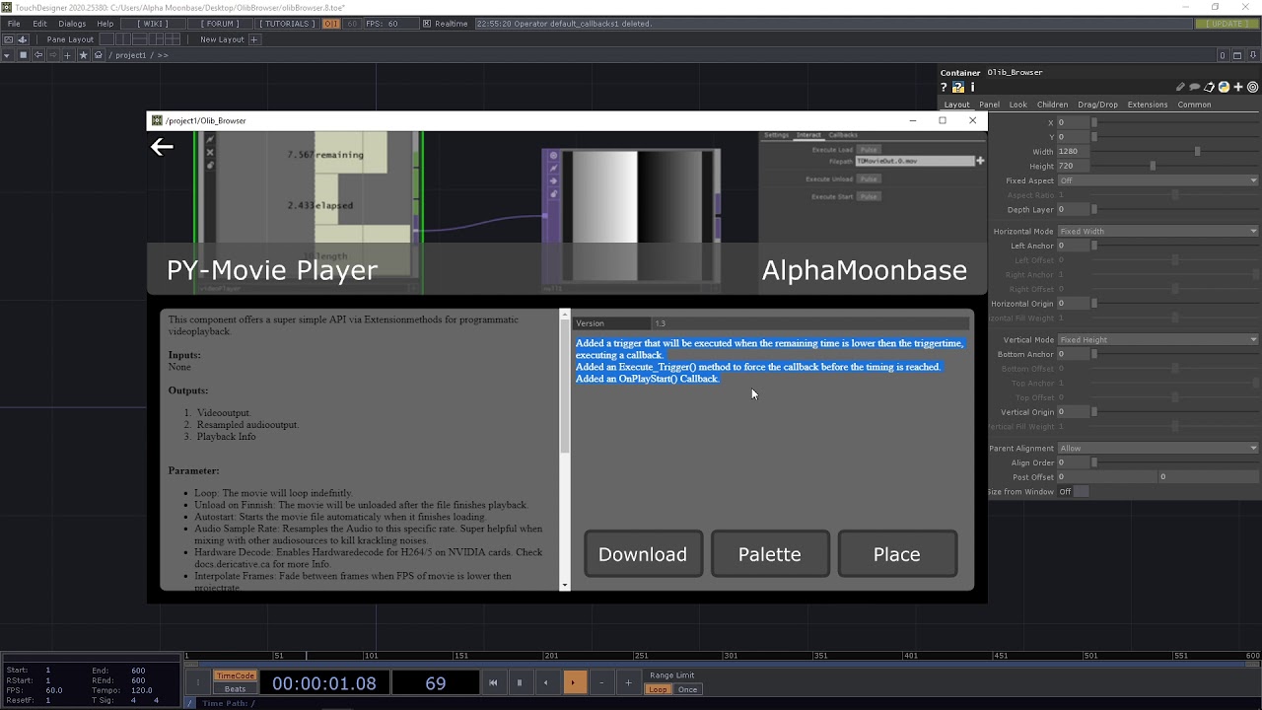Go back in network path arrow
Image resolution: width=1262 pixels, height=710 pixels.
[x=38, y=55]
